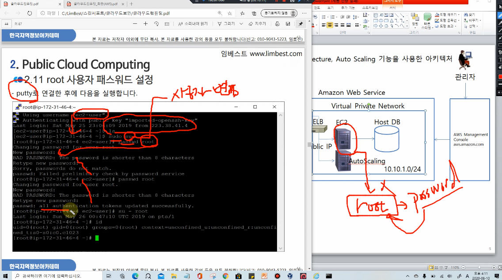Open Microsoft Edge from the taskbar
Image resolution: width=502 pixels, height=280 pixels.
tap(135, 276)
